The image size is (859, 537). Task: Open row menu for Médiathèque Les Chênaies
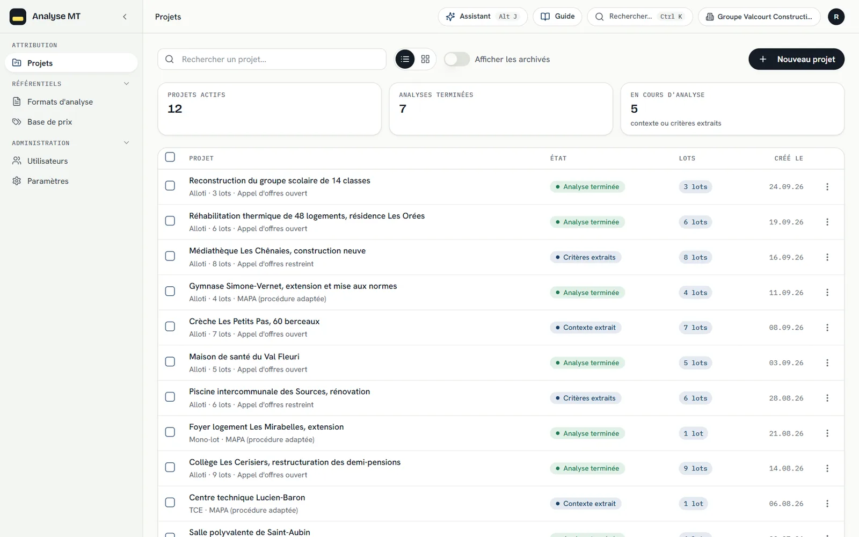pyautogui.click(x=827, y=257)
